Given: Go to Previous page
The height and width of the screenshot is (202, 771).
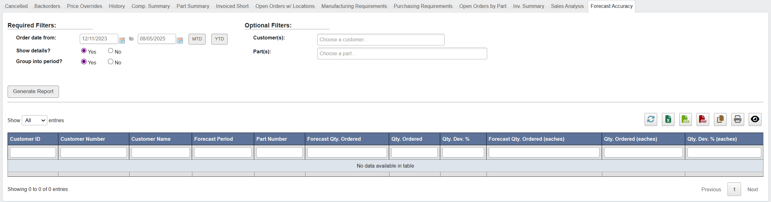Looking at the screenshot, I should 711,189.
